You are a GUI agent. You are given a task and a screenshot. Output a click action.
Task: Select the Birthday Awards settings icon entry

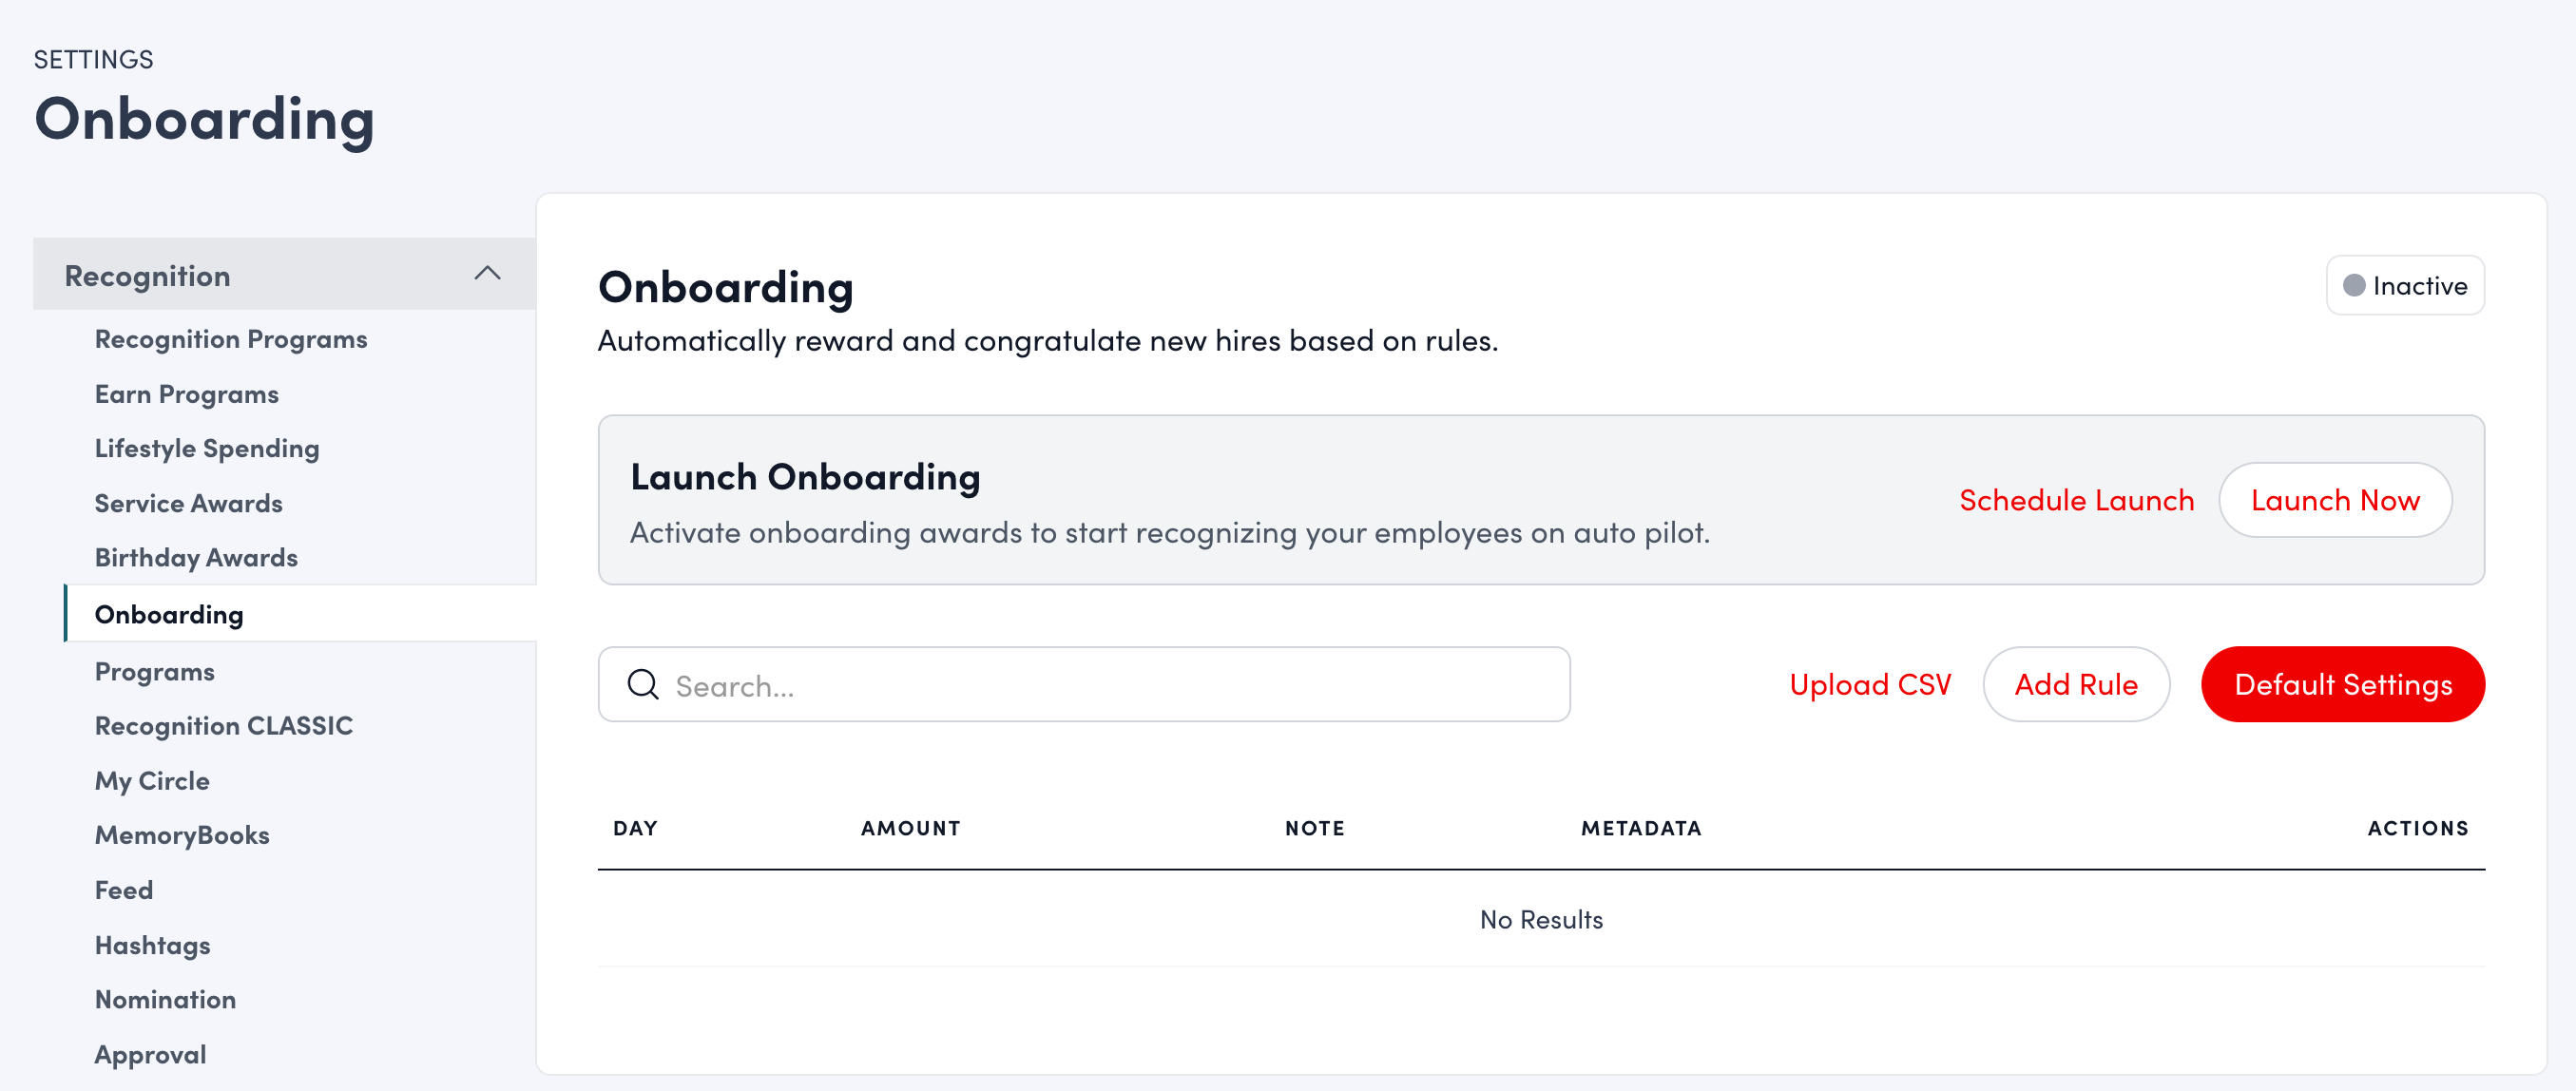click(196, 556)
